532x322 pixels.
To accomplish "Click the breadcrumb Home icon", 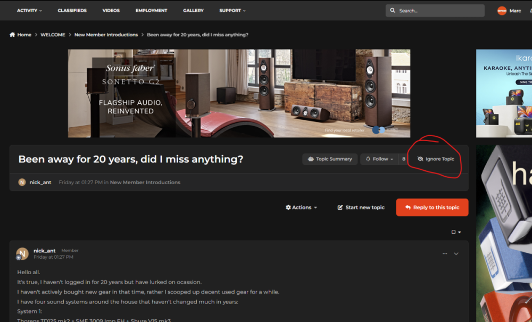I will [x=12, y=35].
